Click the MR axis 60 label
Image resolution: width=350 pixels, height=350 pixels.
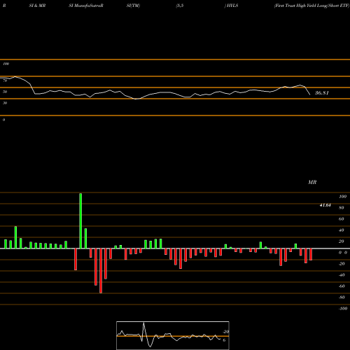click(x=341, y=219)
